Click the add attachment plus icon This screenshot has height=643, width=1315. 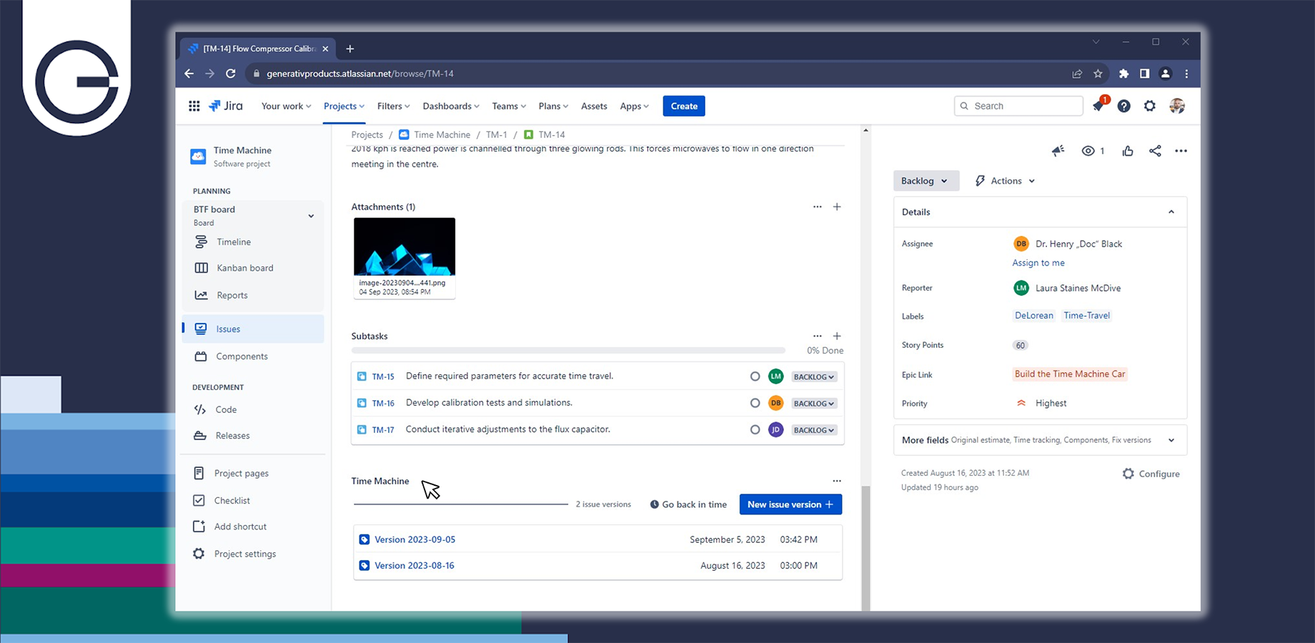tap(837, 207)
